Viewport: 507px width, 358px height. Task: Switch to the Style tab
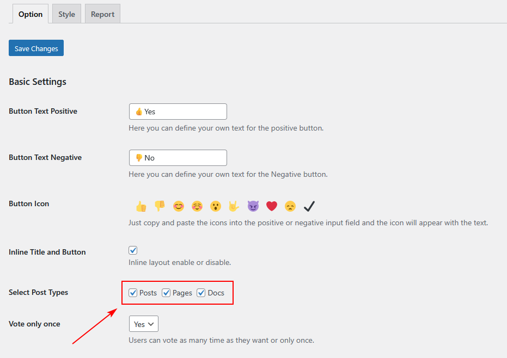click(67, 14)
